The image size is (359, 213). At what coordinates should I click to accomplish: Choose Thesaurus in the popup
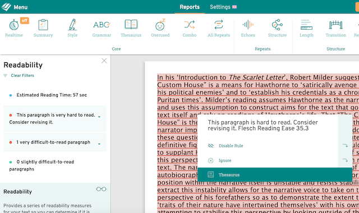275,175
